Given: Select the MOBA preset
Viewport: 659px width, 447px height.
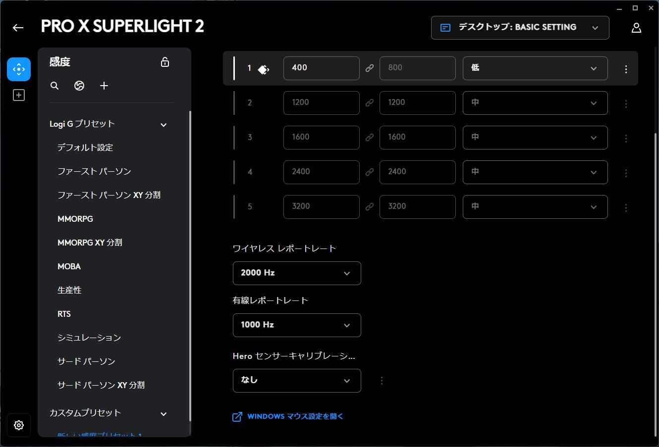Looking at the screenshot, I should tap(69, 266).
